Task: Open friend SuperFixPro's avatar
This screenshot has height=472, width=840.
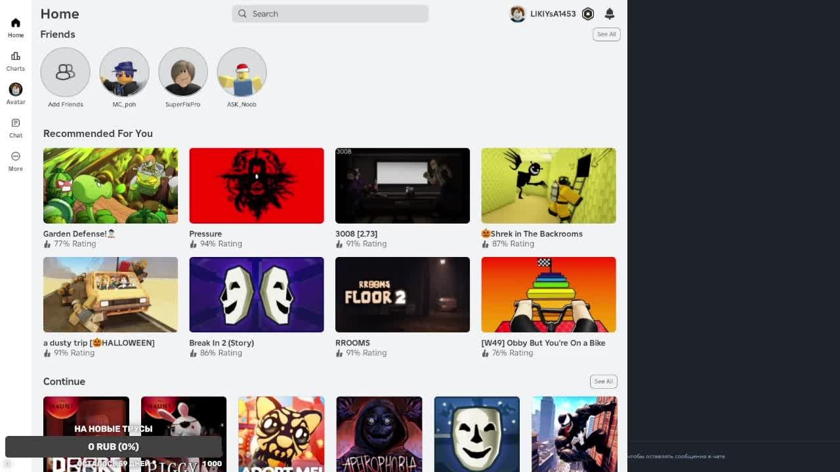Action: coord(183,72)
